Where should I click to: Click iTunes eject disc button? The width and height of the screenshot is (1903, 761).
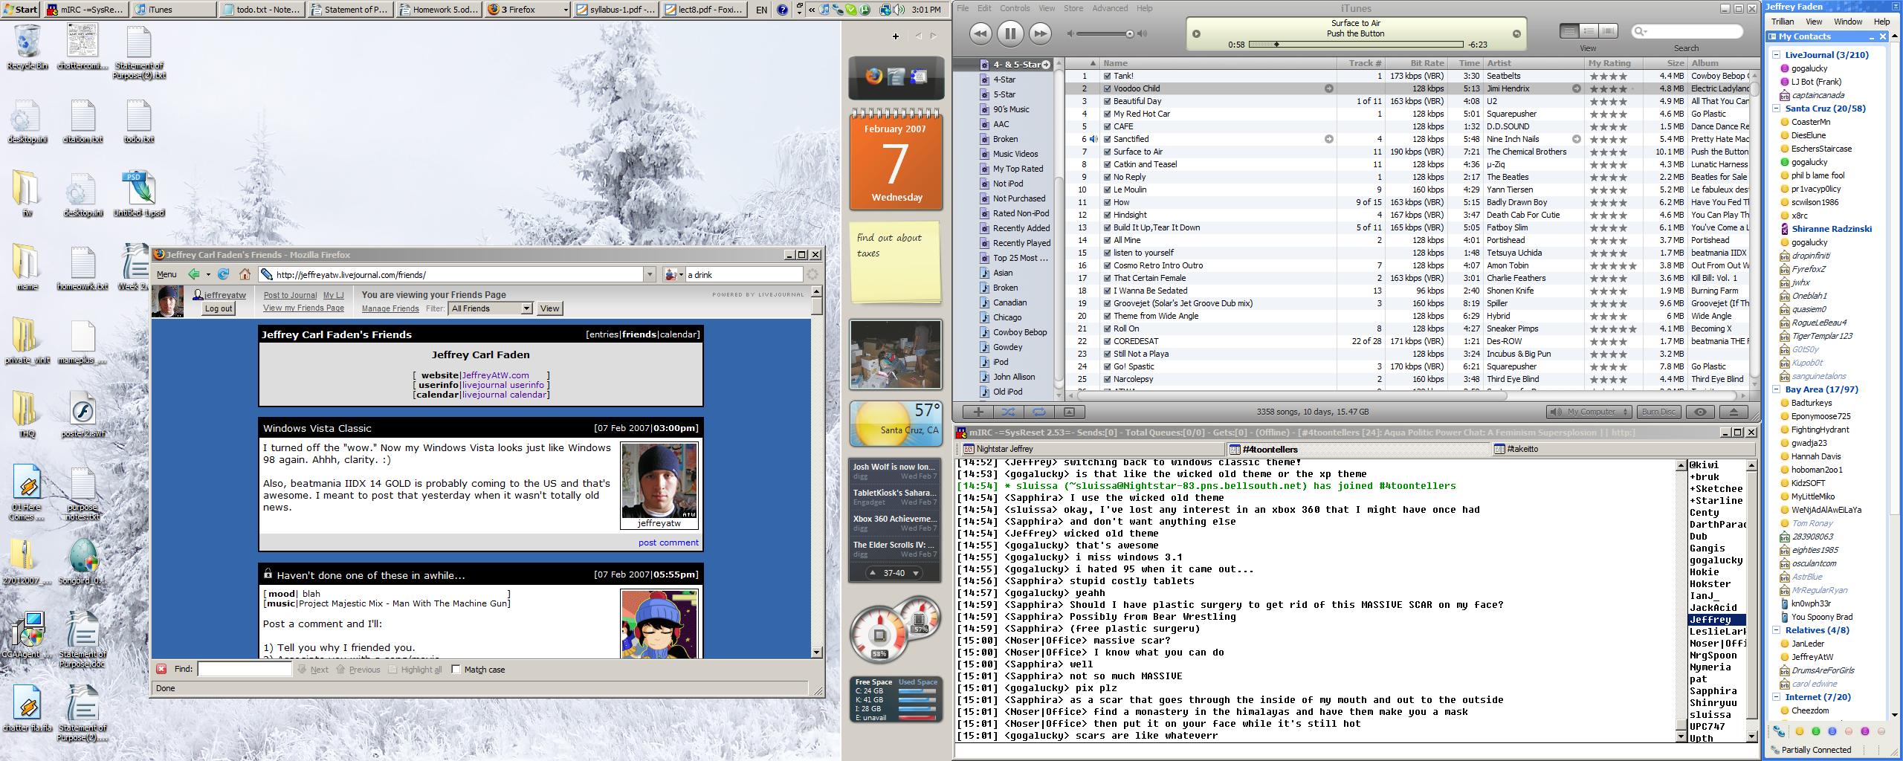tap(1734, 412)
